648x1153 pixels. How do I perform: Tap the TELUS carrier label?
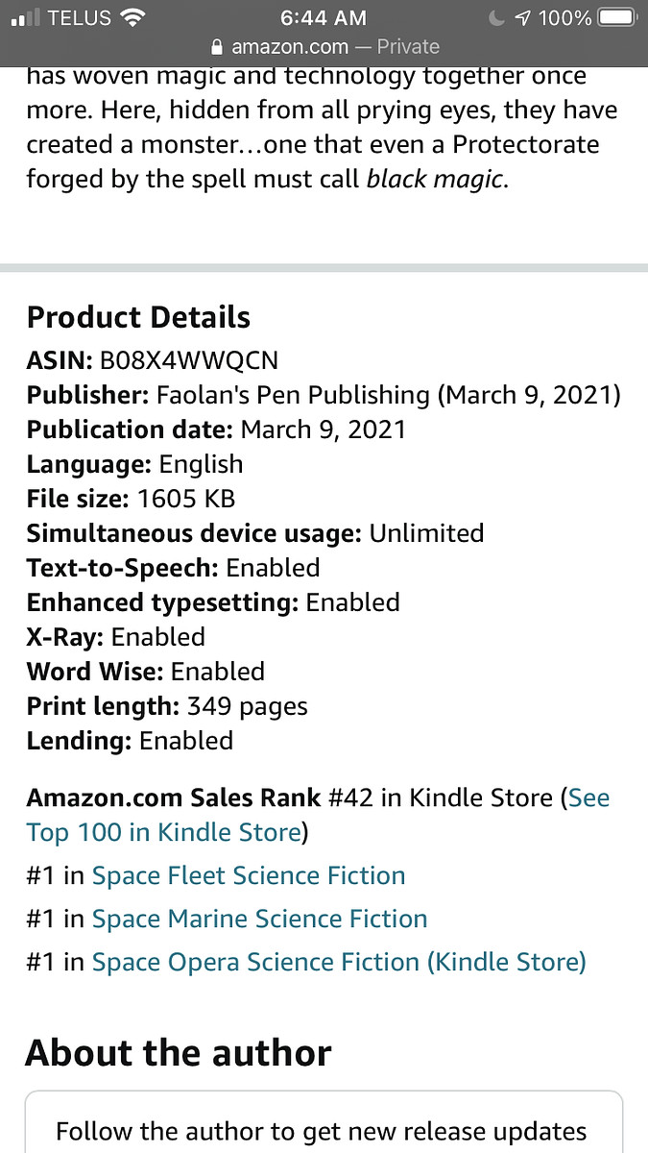pyautogui.click(x=80, y=17)
